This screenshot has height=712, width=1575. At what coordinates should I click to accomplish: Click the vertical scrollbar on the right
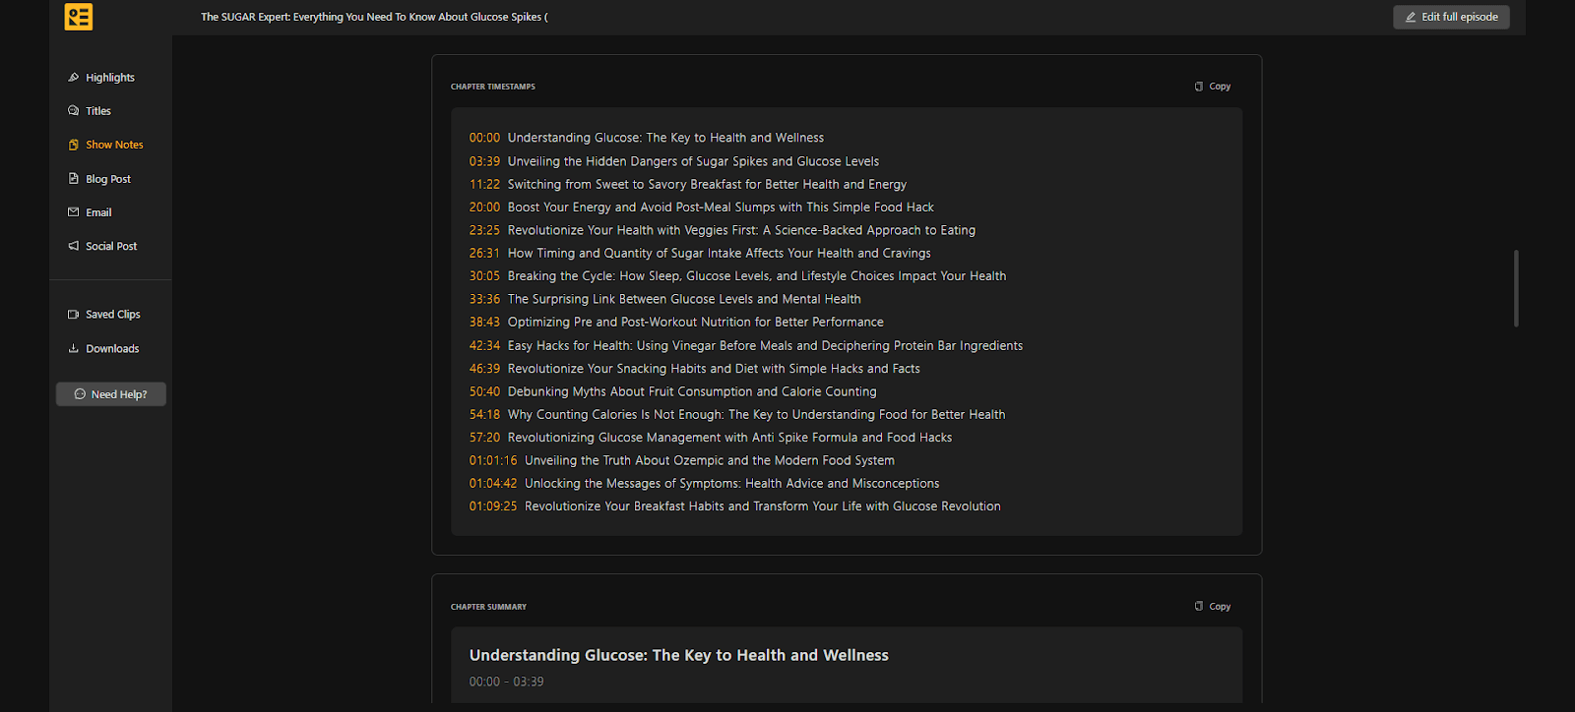[x=1517, y=288]
